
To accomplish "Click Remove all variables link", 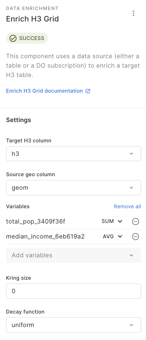I will [128, 206].
